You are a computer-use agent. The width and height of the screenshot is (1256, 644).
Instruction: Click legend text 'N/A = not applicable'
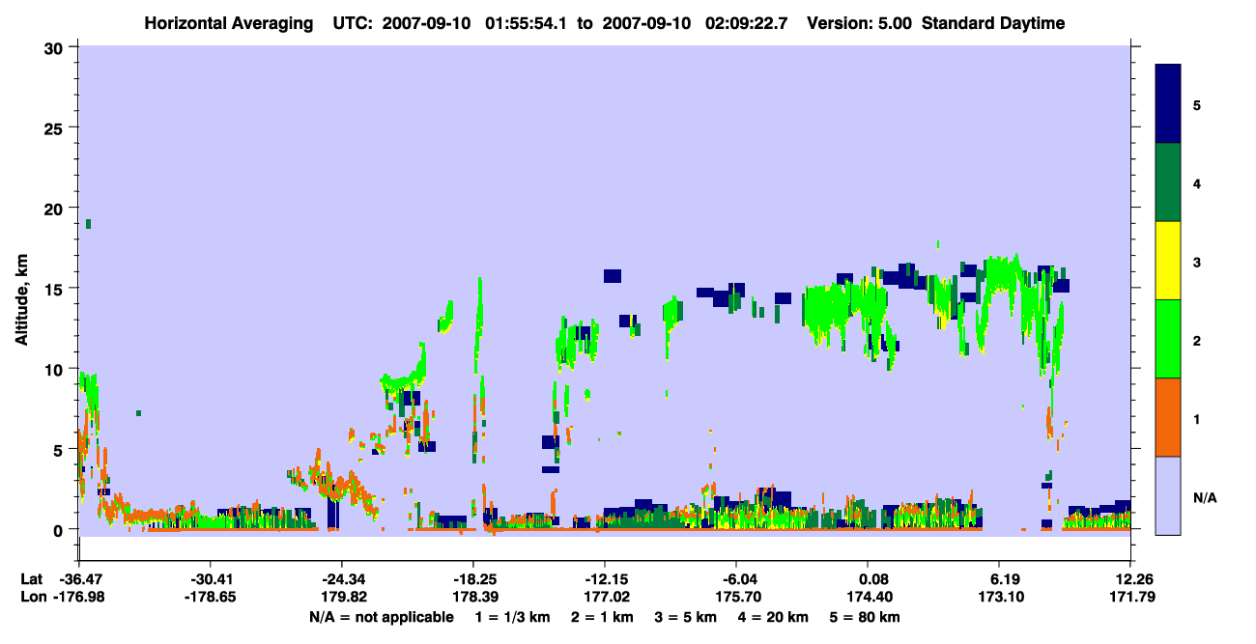coord(381,617)
